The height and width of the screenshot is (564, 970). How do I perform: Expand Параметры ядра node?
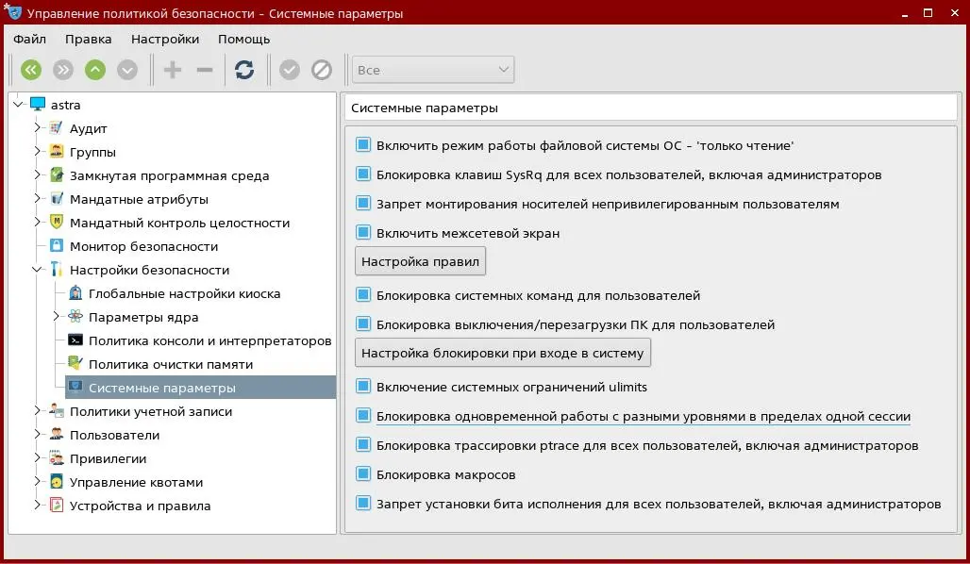pos(57,316)
